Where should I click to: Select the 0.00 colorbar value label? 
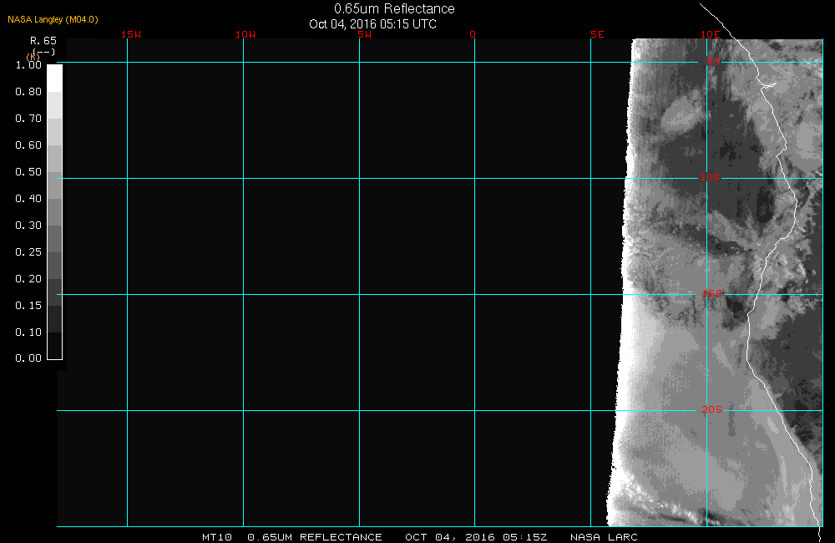28,358
